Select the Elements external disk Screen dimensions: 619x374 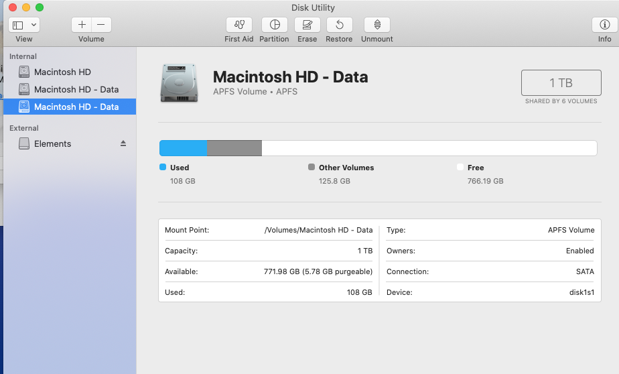pos(52,143)
